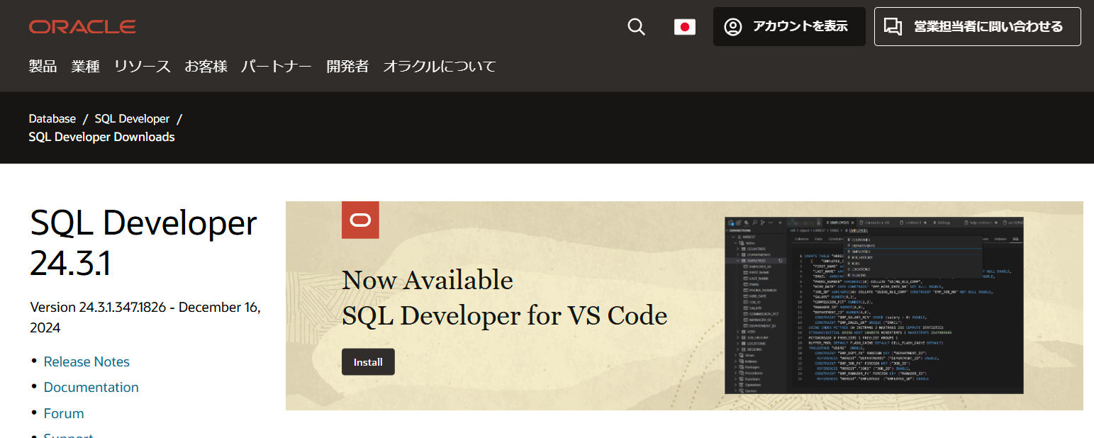Click the Now Available banner heading
The height and width of the screenshot is (438, 1094).
click(427, 280)
